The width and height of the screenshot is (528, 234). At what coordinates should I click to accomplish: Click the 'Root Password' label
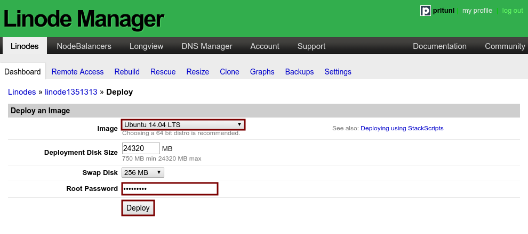[92, 189]
